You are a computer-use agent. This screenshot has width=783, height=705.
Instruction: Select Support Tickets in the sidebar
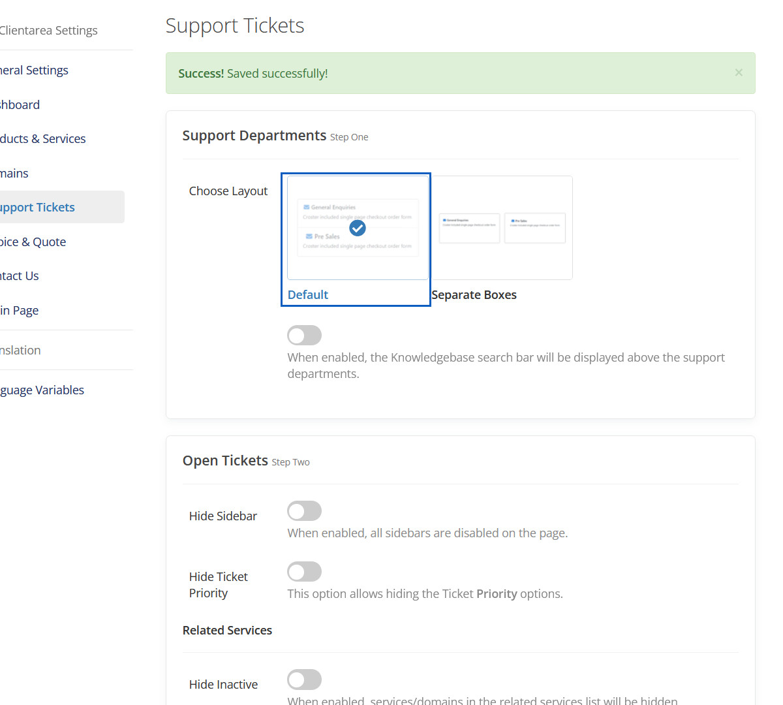38,208
